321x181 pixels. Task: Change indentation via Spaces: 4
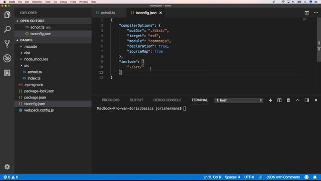233,177
